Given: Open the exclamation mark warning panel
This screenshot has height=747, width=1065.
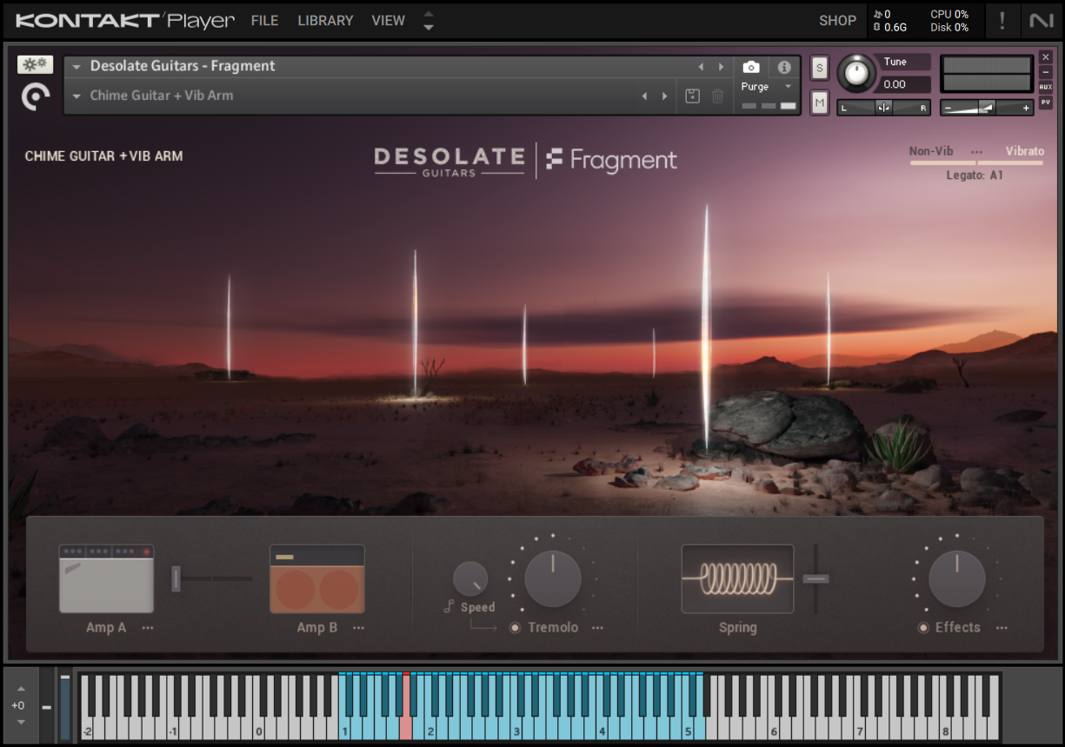Looking at the screenshot, I should click(1002, 20).
